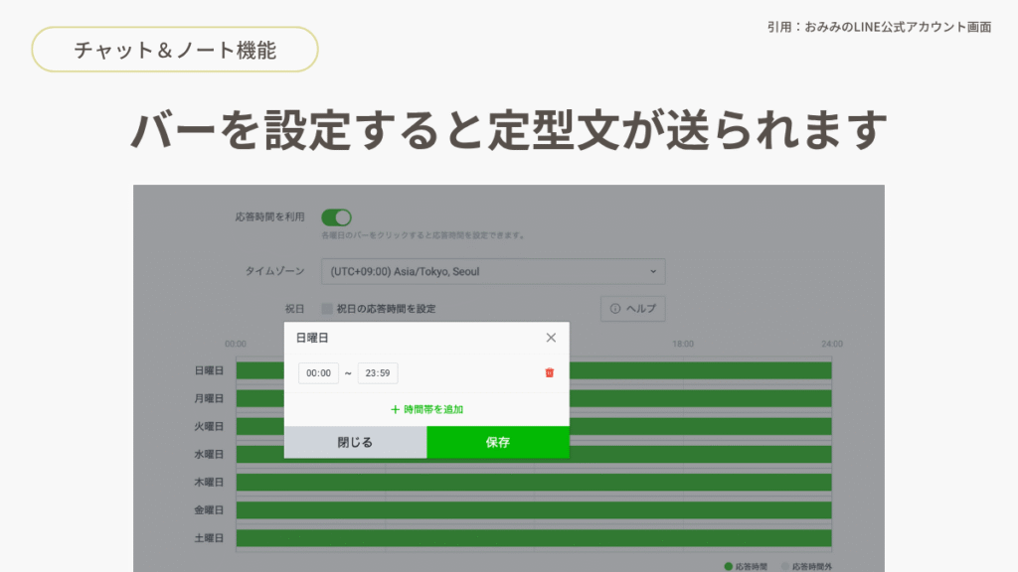Check the 祝日の応答時間を設定 checkbox
Screen dimensions: 1018x572
tap(327, 309)
